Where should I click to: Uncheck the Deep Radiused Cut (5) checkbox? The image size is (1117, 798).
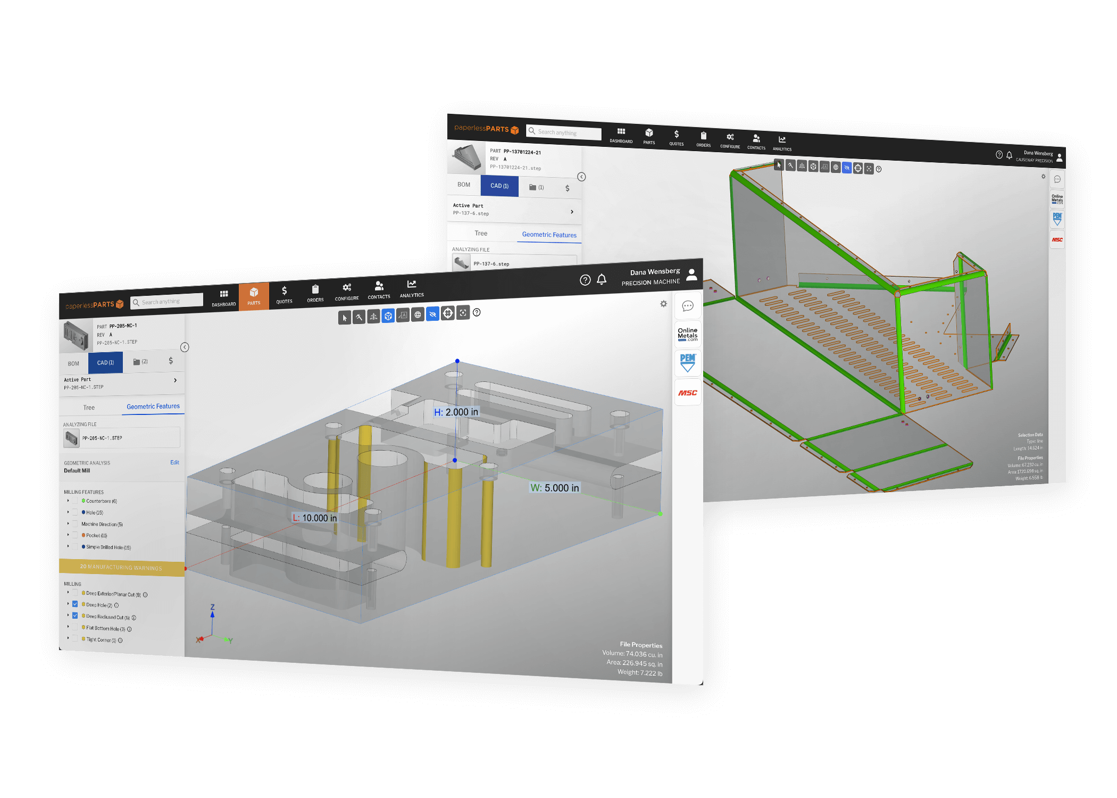[75, 616]
